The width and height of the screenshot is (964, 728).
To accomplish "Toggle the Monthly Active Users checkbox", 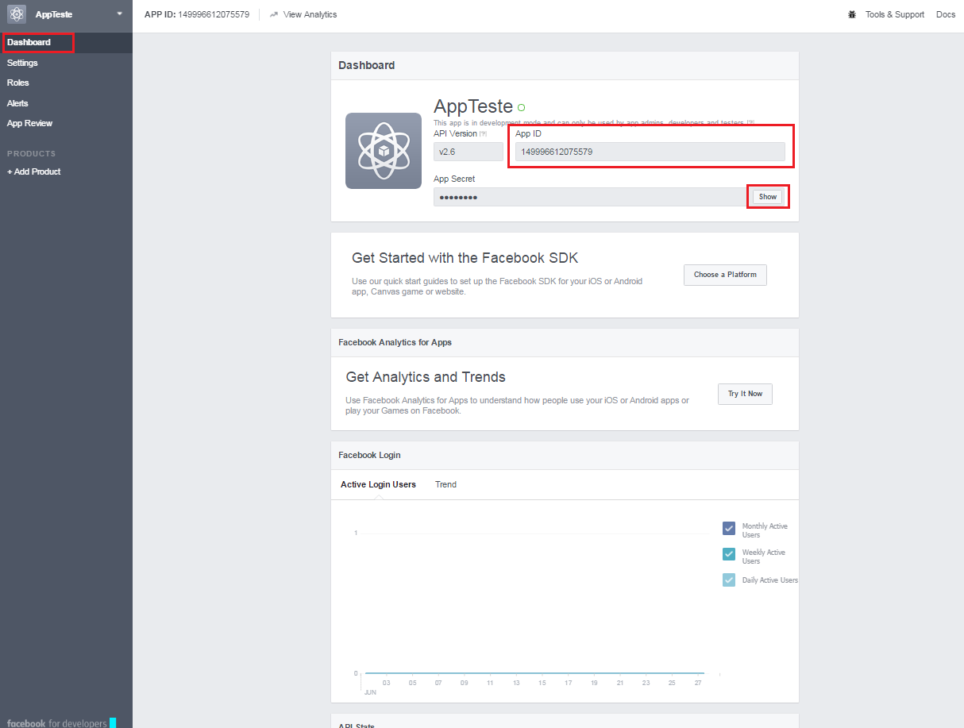I will pos(729,529).
